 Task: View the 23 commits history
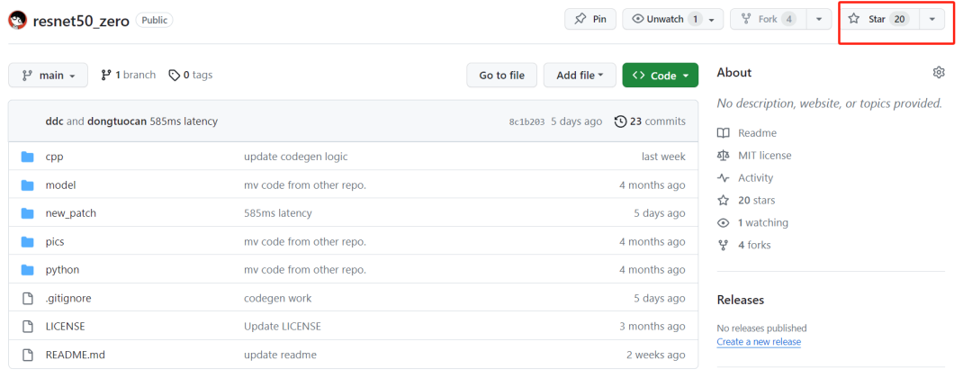point(651,121)
